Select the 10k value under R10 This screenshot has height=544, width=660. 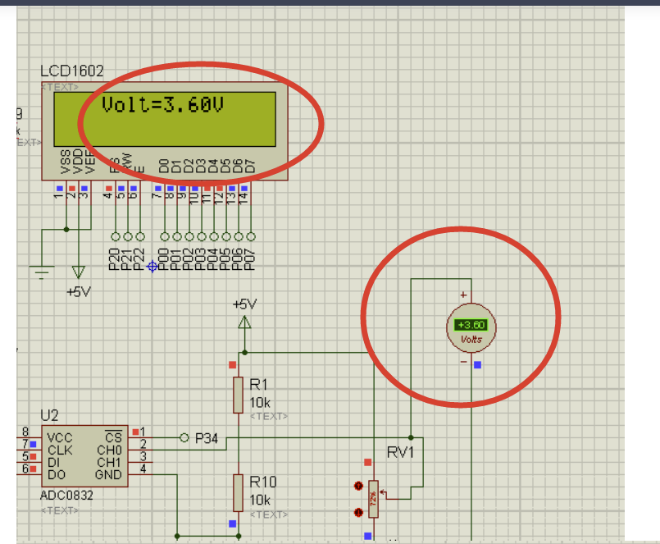[x=260, y=501]
